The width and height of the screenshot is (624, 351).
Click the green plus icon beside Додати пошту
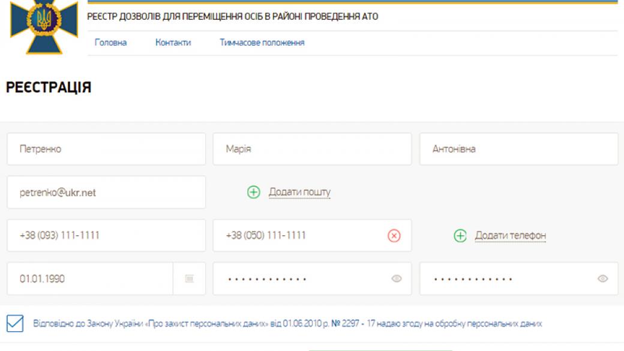click(254, 192)
